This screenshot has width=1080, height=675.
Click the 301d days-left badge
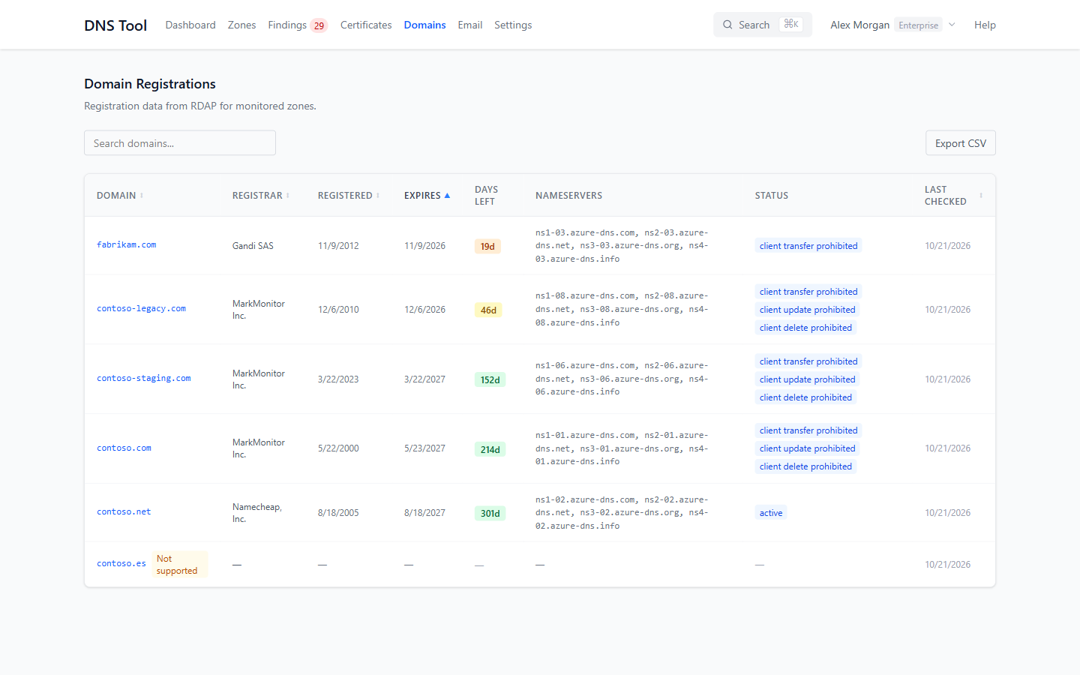pyautogui.click(x=490, y=513)
